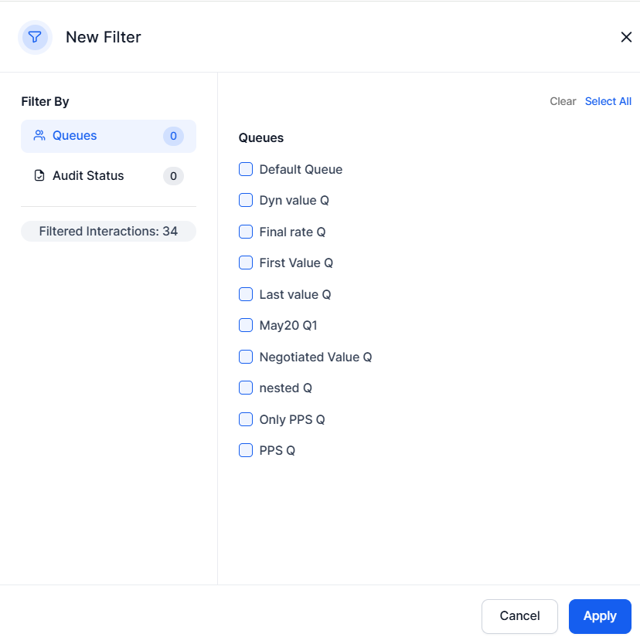
Task: Check the Default Queue checkbox
Action: tap(245, 168)
